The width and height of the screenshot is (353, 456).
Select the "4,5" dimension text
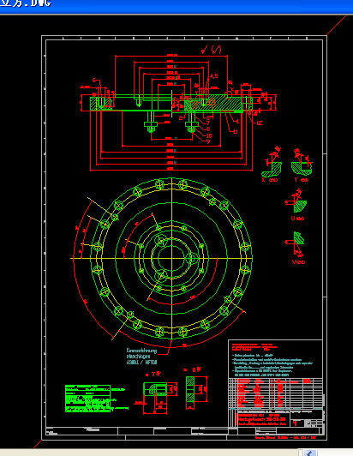point(213,76)
